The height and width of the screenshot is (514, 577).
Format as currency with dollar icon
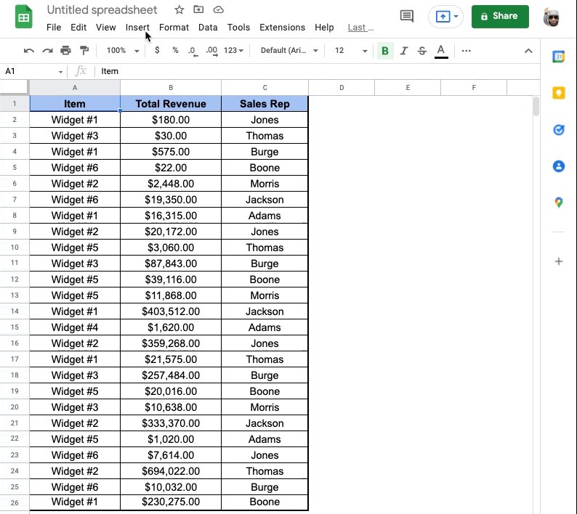point(157,50)
